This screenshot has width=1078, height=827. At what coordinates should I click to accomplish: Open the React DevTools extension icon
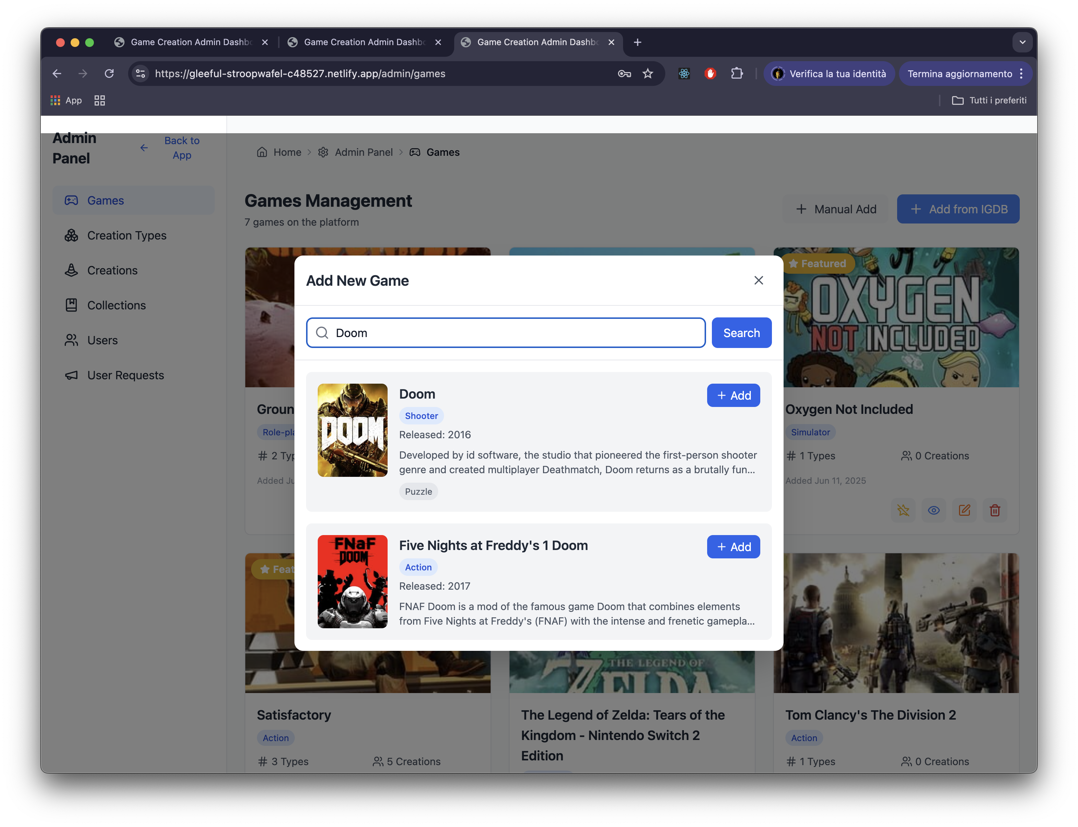(684, 74)
